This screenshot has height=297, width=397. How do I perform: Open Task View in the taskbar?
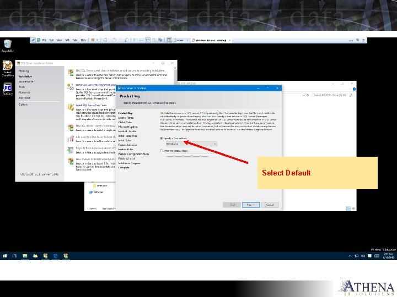pyautogui.click(x=15, y=256)
